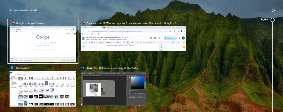The width and height of the screenshot is (283, 112).
Task: Click the Photoshop Ps icon
Action: 83,68
